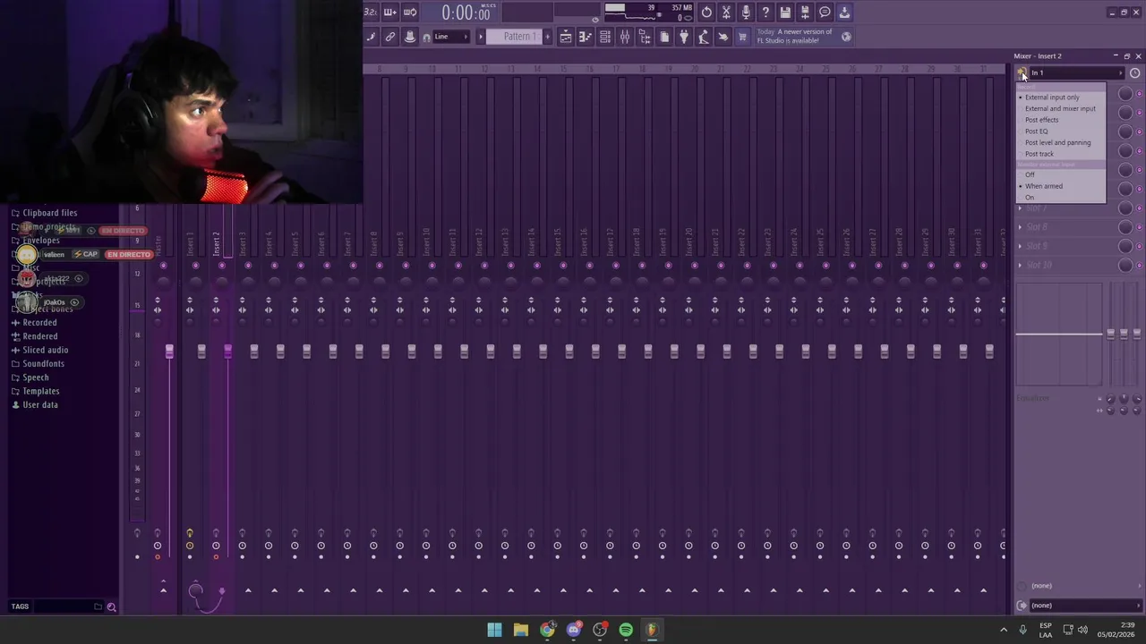The image size is (1146, 644).
Task: Open the Line snap dropdown
Action: [452, 37]
